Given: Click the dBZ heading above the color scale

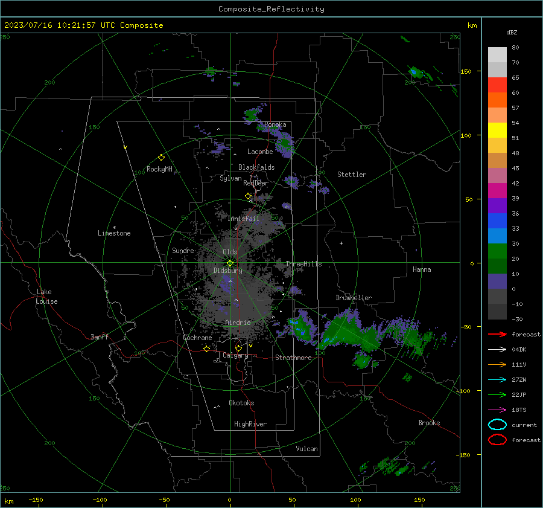Looking at the screenshot, I should tap(512, 32).
